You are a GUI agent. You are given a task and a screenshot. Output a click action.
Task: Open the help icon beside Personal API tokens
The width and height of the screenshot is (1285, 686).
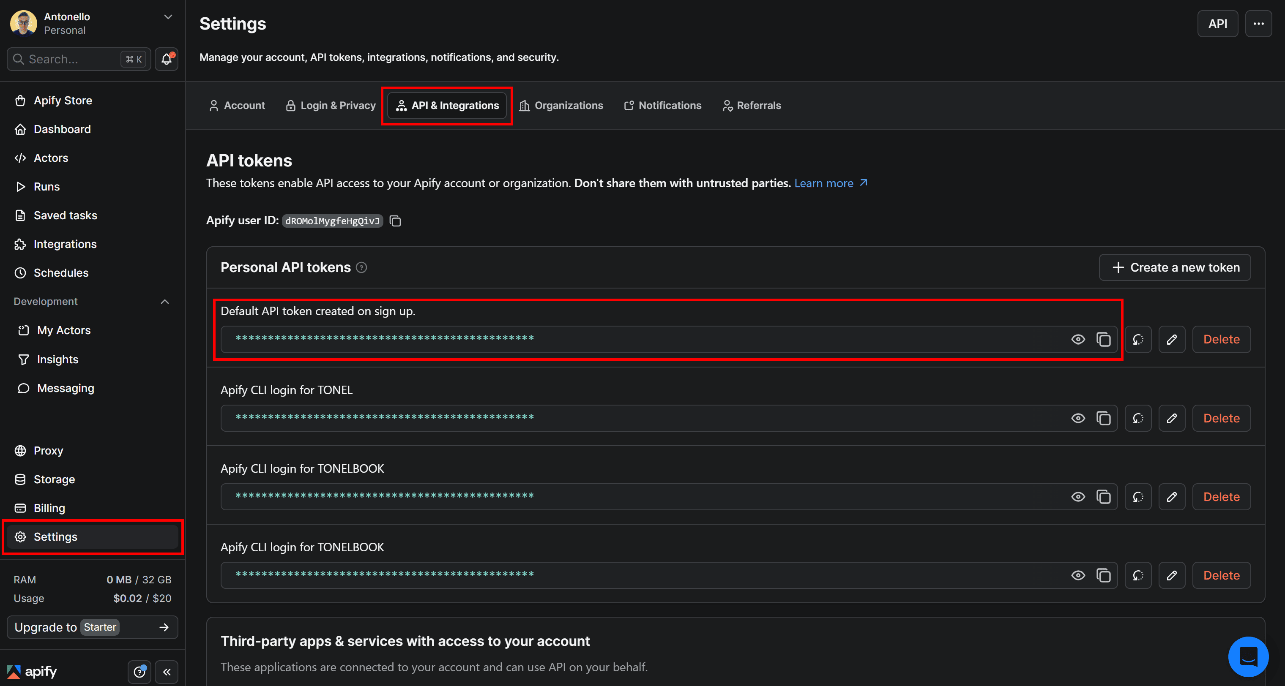pyautogui.click(x=362, y=268)
